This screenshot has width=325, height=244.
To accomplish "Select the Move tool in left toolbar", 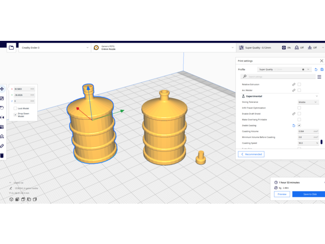I will (x=2, y=89).
